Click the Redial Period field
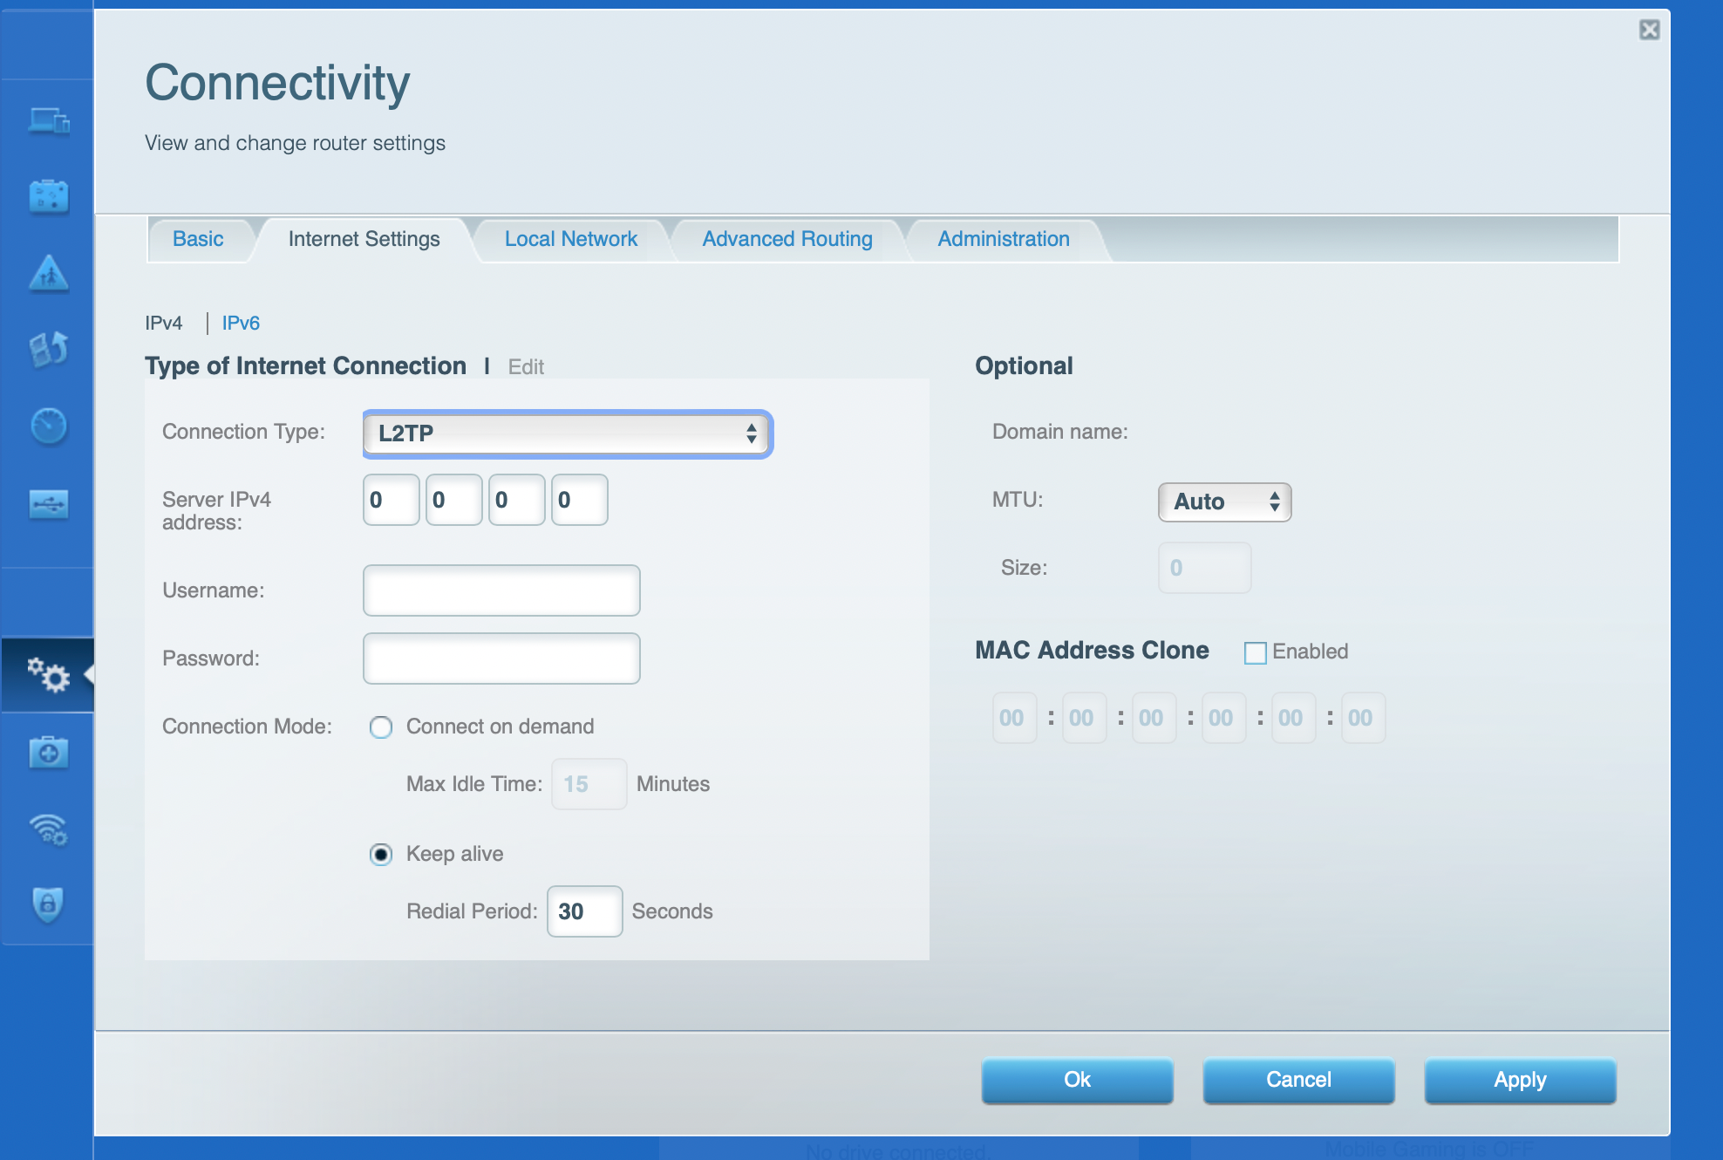Viewport: 1723px width, 1160px height. click(584, 911)
